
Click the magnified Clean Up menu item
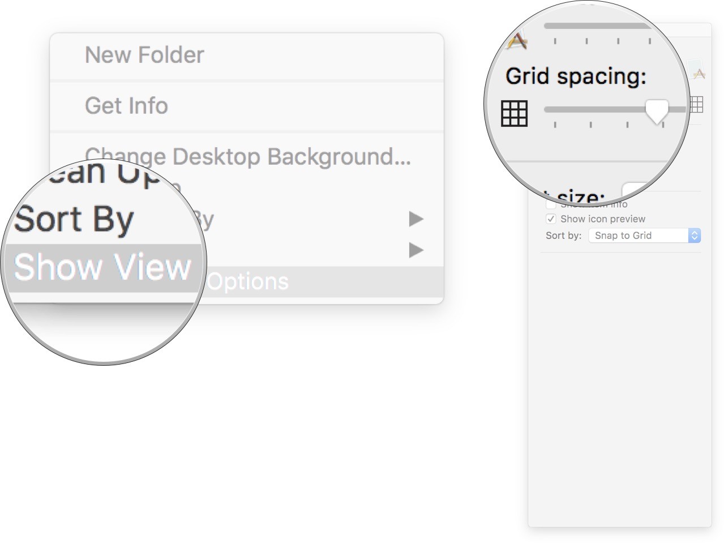tap(102, 173)
